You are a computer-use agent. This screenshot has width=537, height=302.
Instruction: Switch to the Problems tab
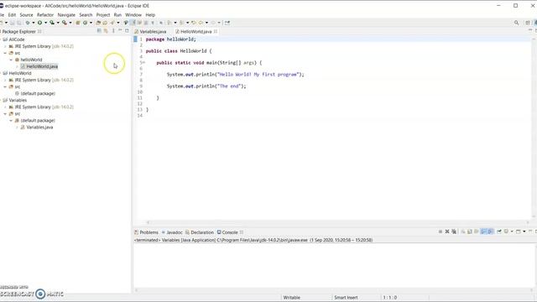[x=147, y=232]
